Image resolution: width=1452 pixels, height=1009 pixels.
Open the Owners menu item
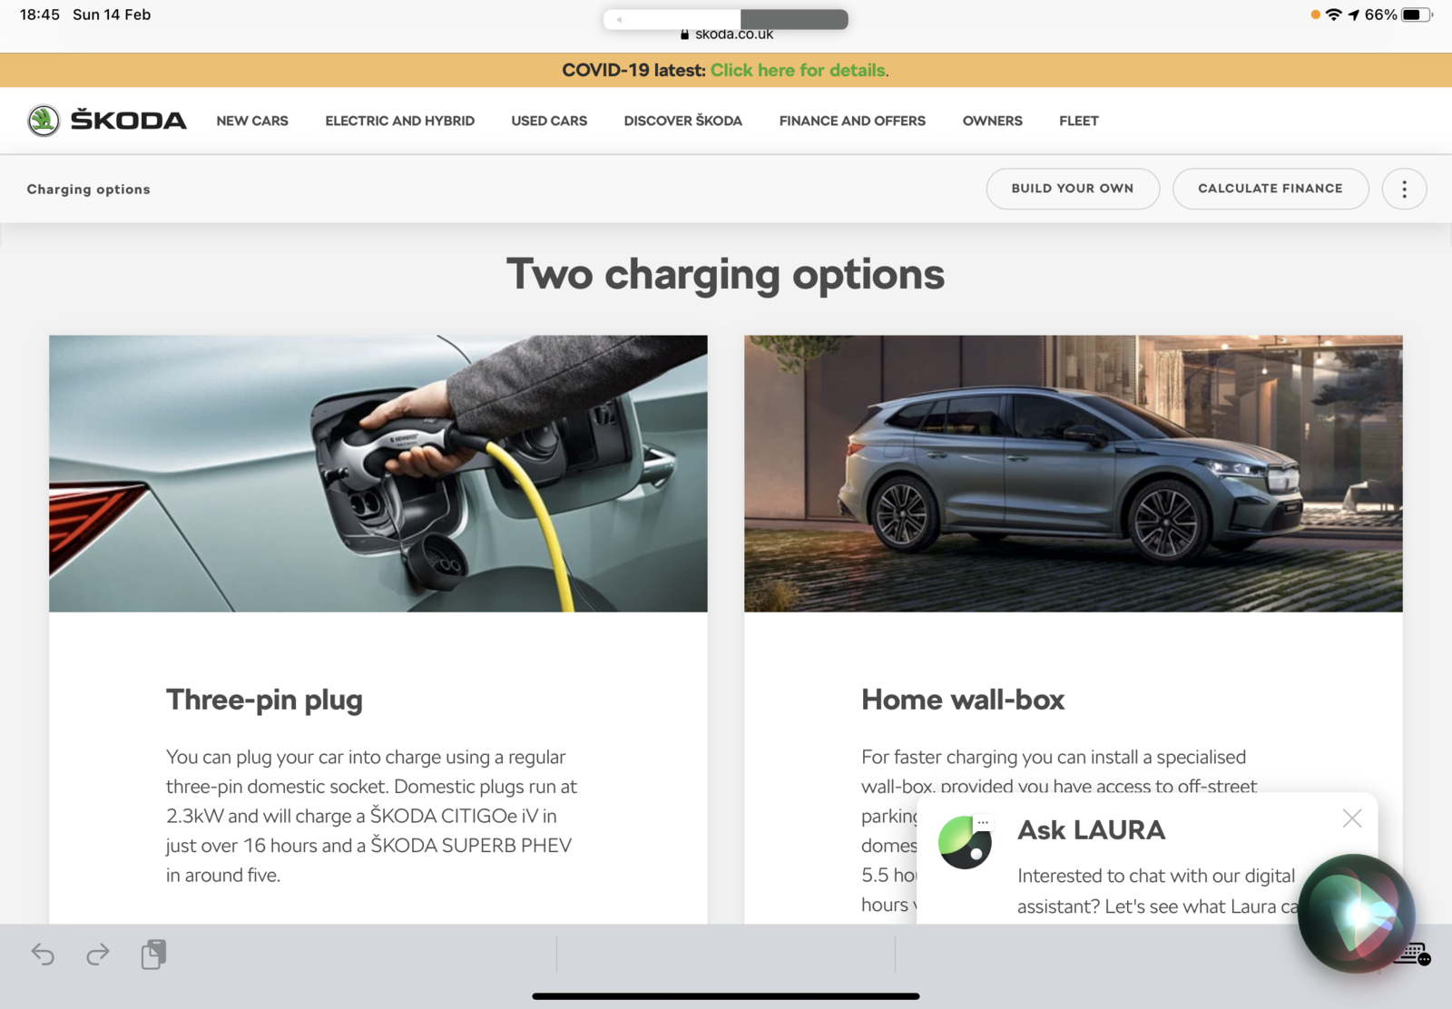pyautogui.click(x=992, y=121)
